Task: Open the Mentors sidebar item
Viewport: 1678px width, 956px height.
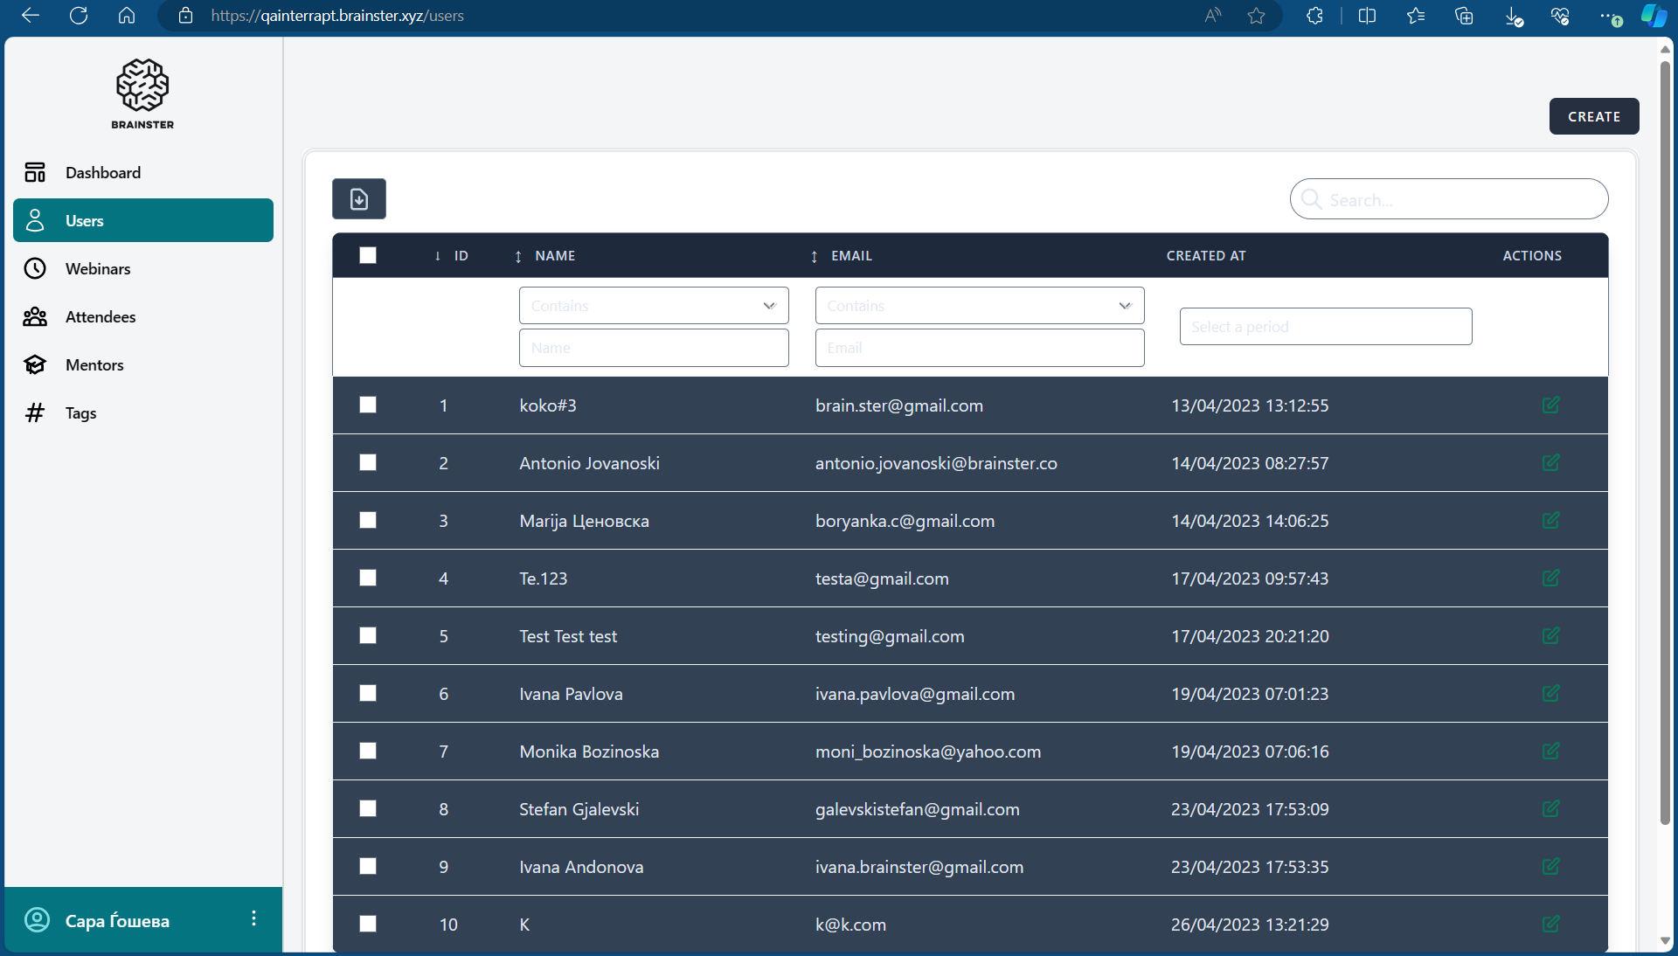Action: pyautogui.click(x=94, y=365)
